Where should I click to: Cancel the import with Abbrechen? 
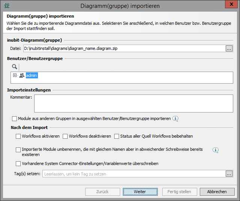(217, 192)
